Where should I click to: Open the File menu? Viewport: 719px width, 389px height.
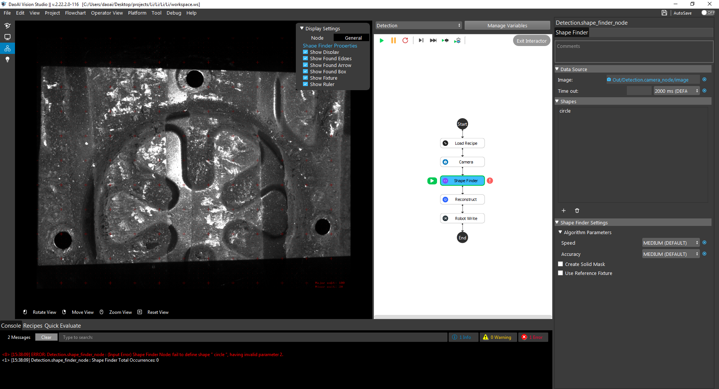click(7, 13)
